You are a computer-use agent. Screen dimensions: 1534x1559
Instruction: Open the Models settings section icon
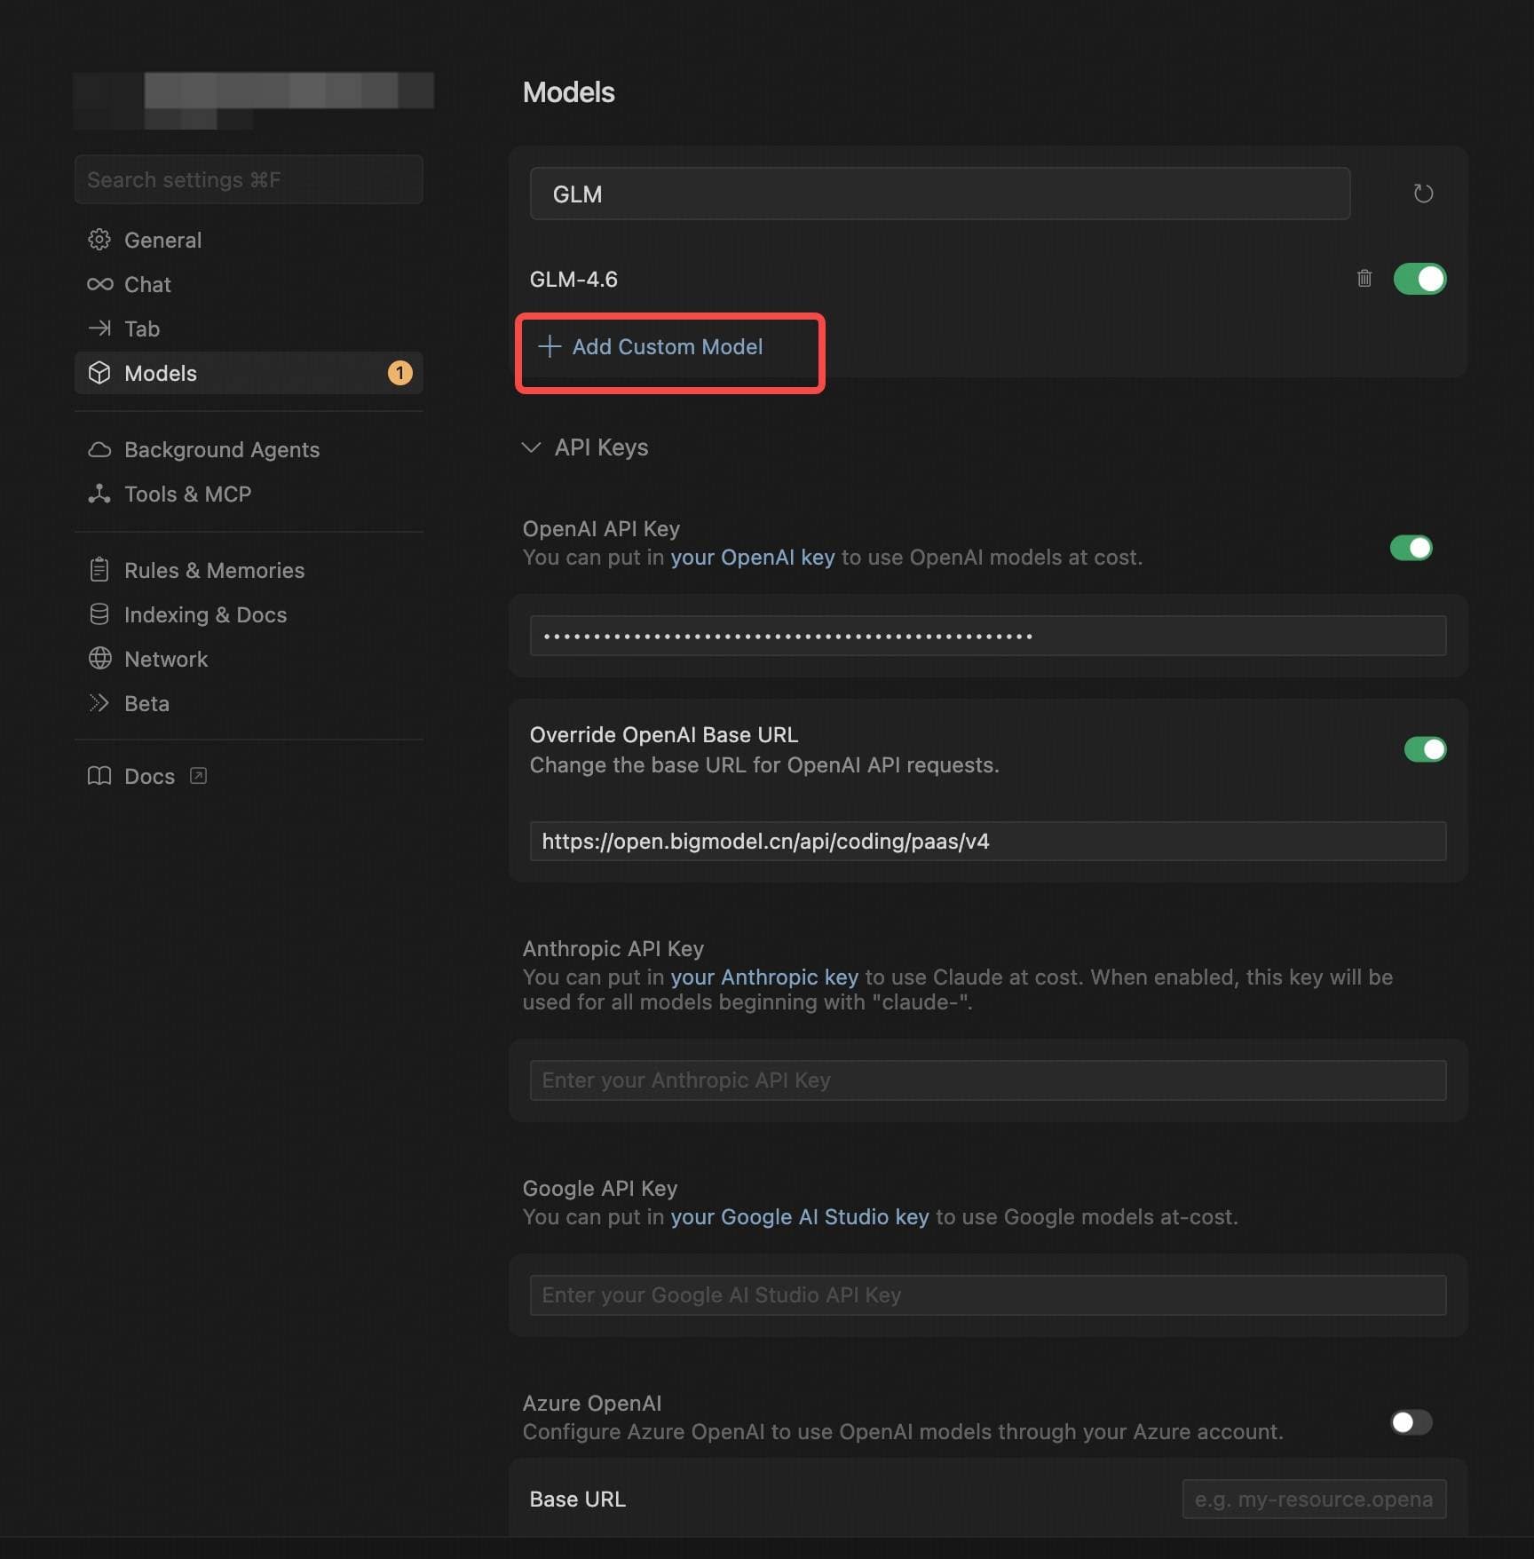tap(100, 373)
